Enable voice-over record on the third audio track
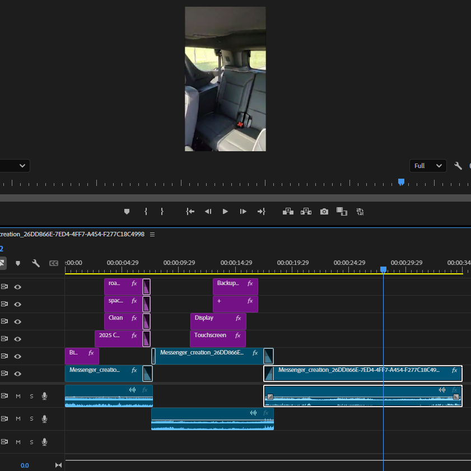 [x=44, y=441]
